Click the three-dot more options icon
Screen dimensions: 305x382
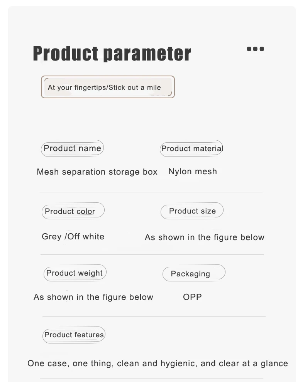(255, 49)
